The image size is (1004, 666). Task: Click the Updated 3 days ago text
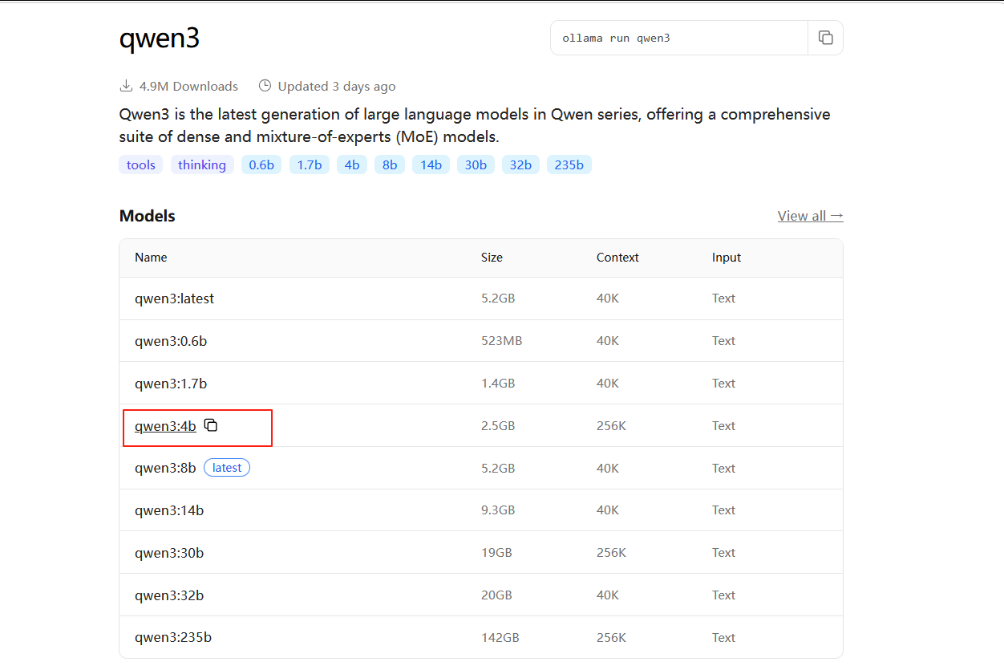pos(337,86)
